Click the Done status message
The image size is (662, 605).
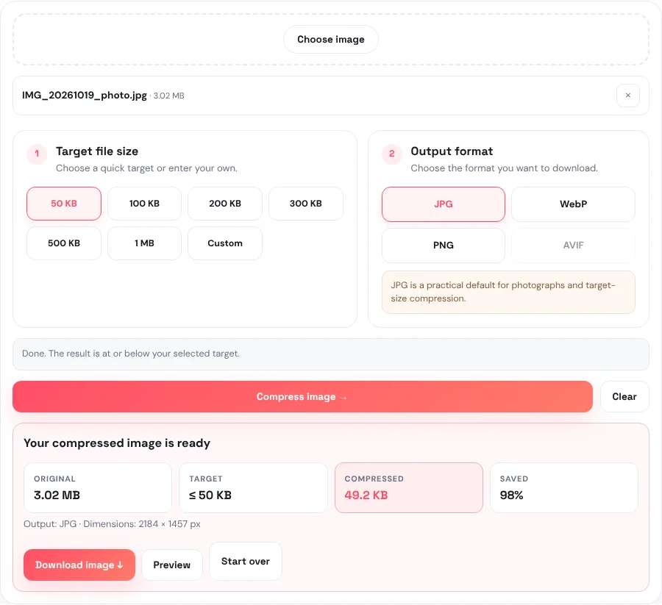point(330,354)
